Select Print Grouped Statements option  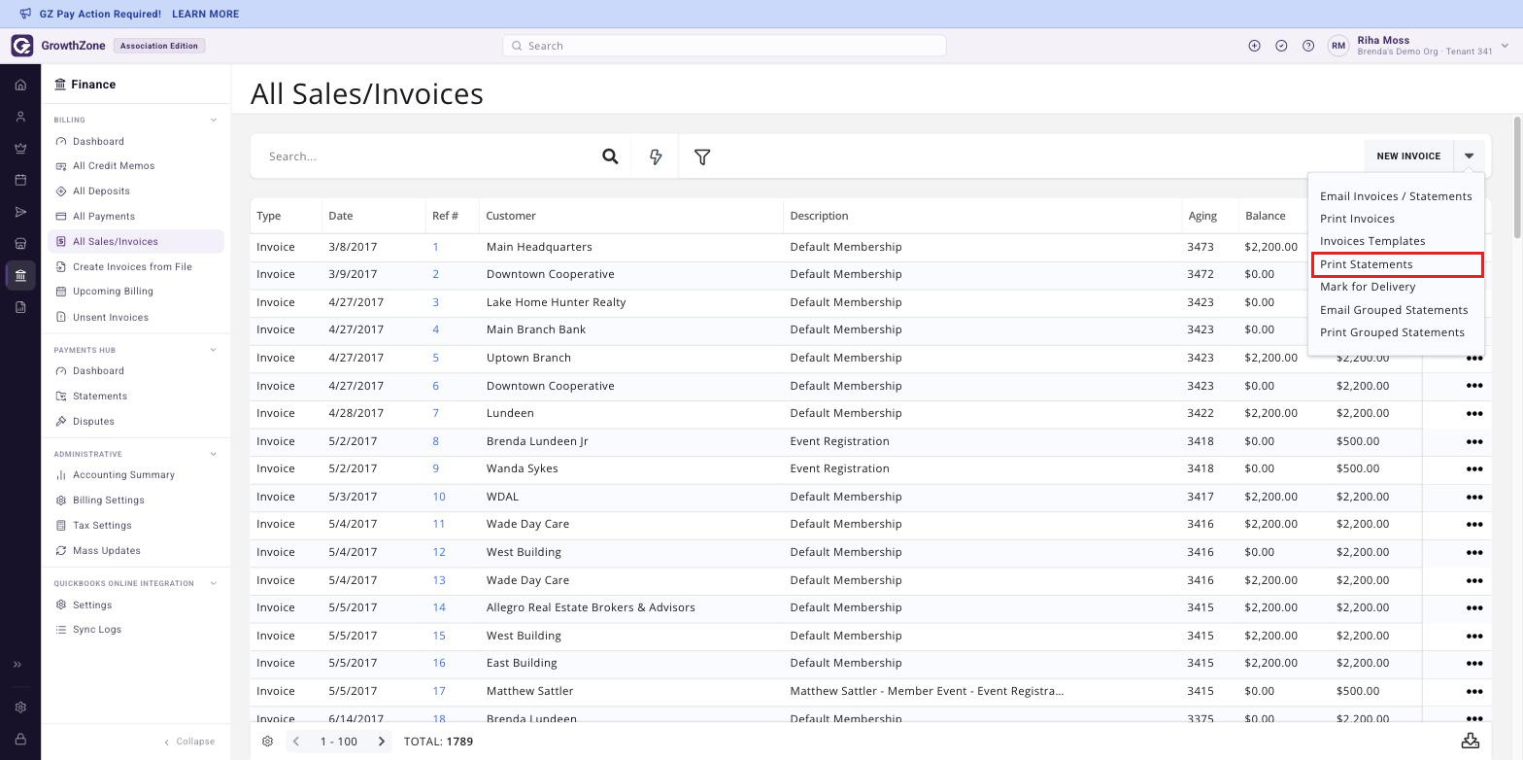coord(1392,332)
